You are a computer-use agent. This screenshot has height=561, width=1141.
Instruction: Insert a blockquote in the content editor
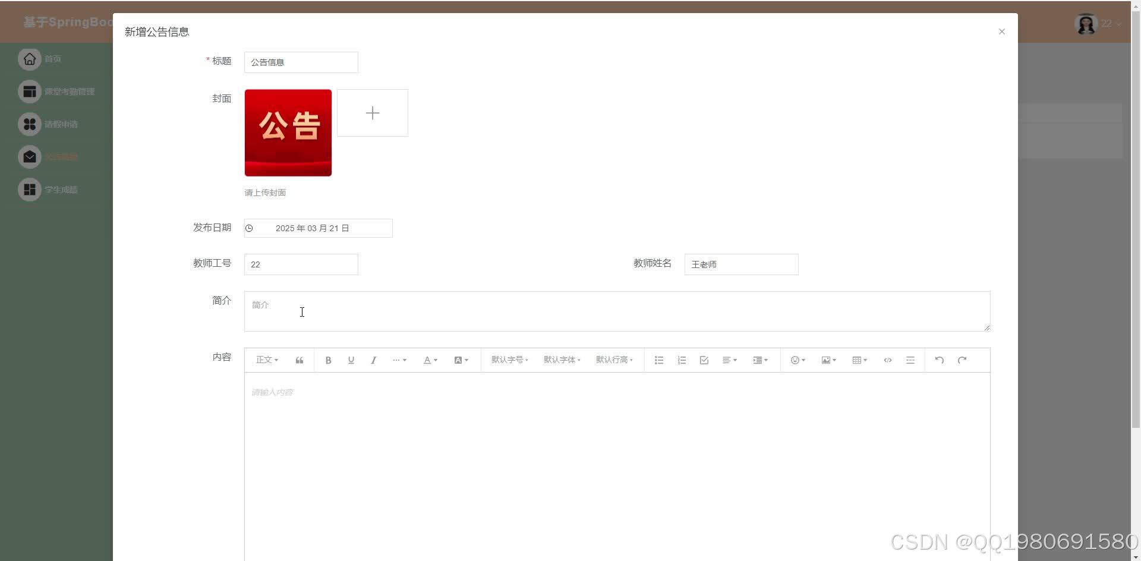tap(299, 360)
